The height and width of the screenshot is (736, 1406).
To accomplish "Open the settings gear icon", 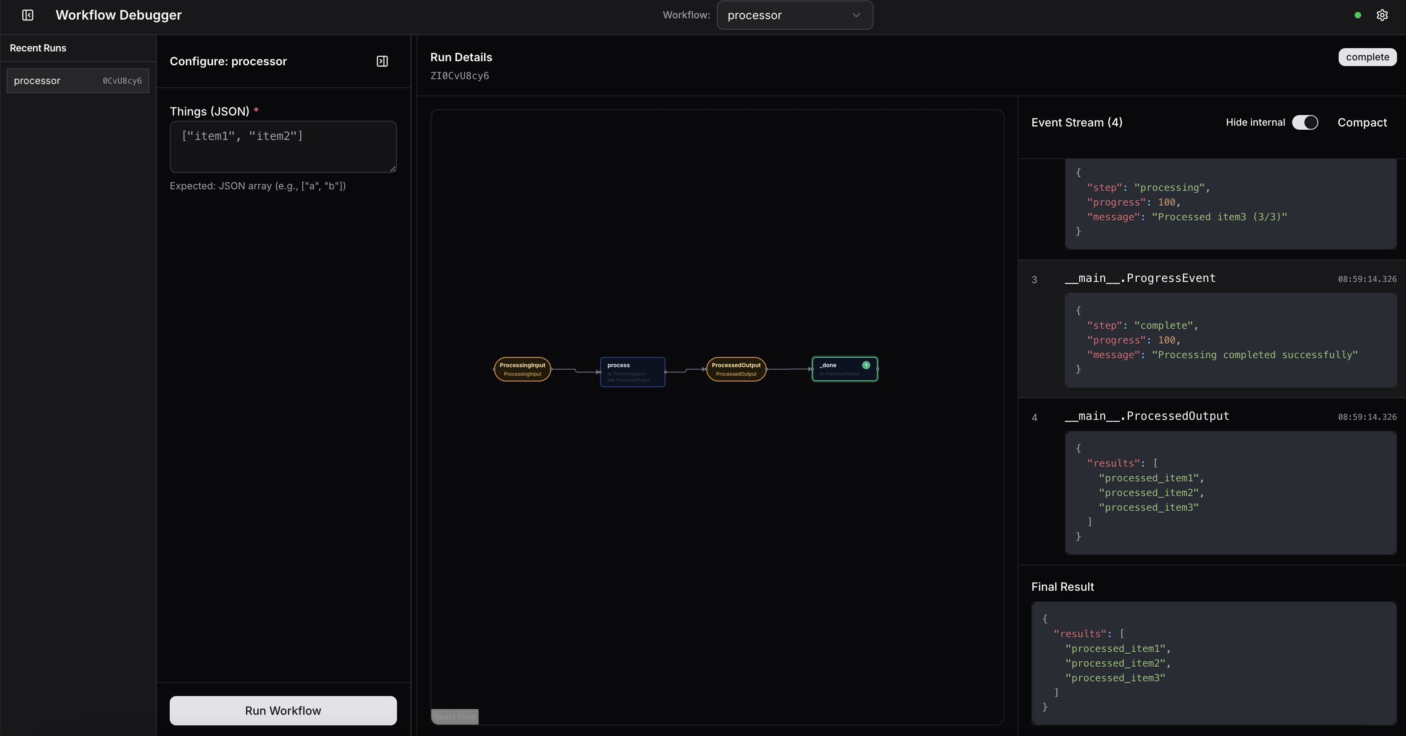I will click(x=1382, y=15).
